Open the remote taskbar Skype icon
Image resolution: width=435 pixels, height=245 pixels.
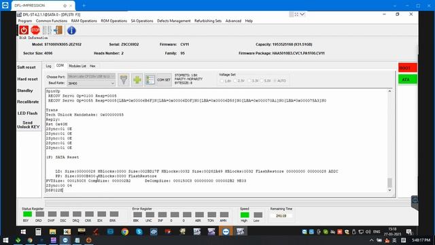139,231
